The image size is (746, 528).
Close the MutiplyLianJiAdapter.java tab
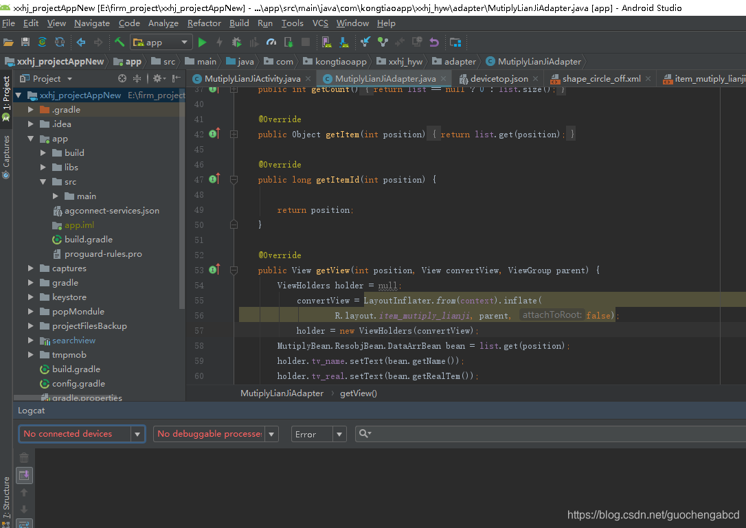[x=444, y=79]
